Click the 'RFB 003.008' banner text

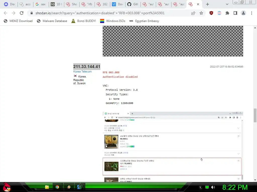tap(111, 72)
